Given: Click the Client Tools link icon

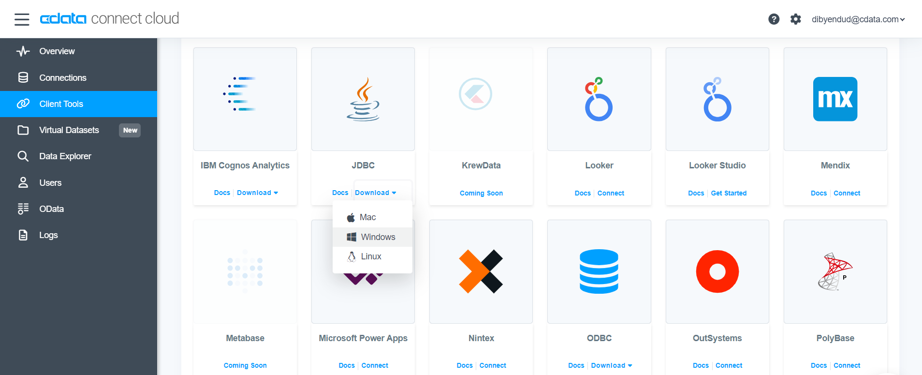Looking at the screenshot, I should pos(23,104).
